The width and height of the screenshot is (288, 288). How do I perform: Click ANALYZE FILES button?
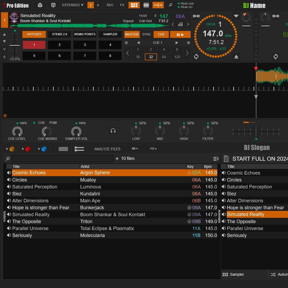(107, 149)
